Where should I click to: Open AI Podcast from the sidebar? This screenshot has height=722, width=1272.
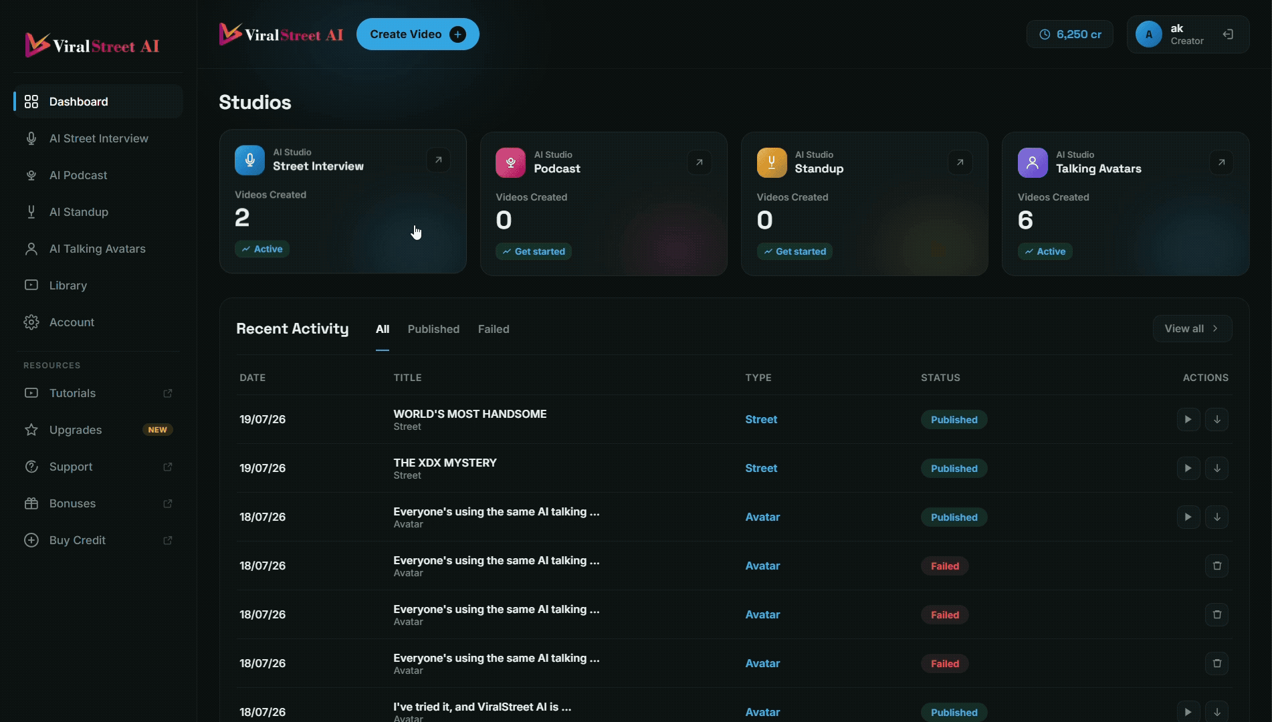98,175
